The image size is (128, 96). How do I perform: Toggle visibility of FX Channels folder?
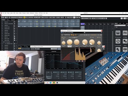pos(2,42)
